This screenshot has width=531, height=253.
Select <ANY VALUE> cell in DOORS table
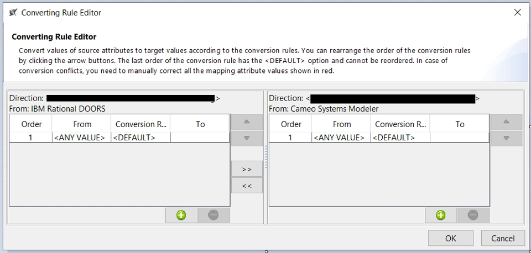pos(80,138)
